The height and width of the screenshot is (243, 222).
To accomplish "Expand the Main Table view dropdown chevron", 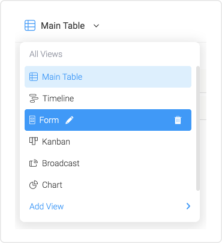I will (x=96, y=26).
